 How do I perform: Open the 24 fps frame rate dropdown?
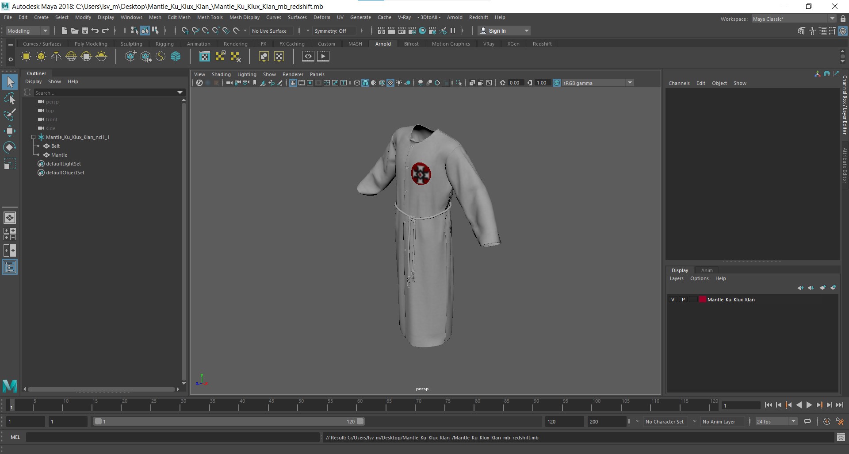coord(776,421)
